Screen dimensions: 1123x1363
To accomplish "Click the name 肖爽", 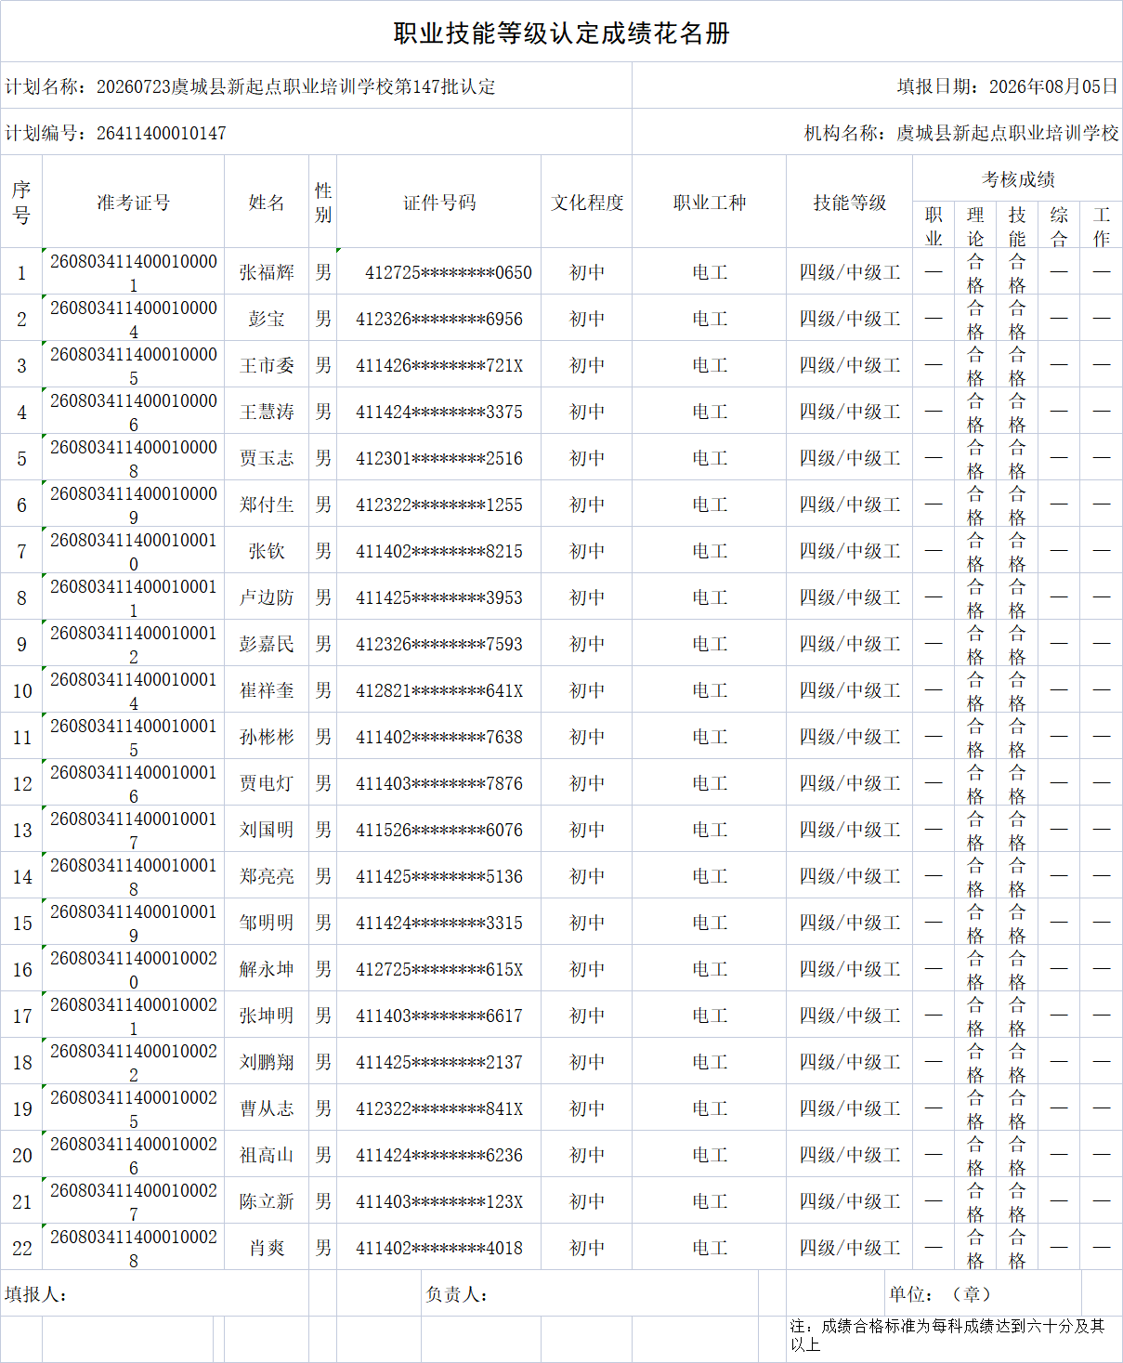I will (x=267, y=1248).
